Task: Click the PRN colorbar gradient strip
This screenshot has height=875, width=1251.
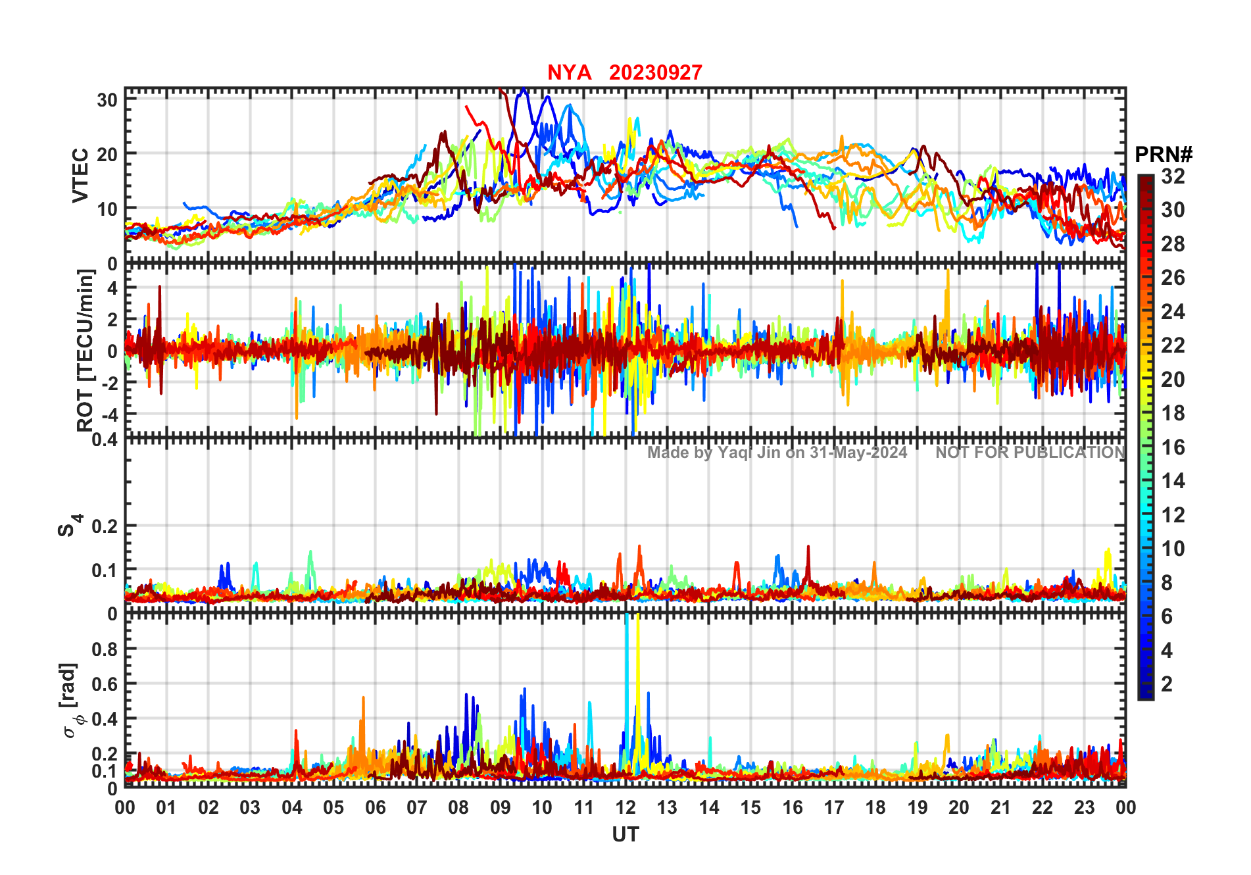Action: click(1146, 437)
